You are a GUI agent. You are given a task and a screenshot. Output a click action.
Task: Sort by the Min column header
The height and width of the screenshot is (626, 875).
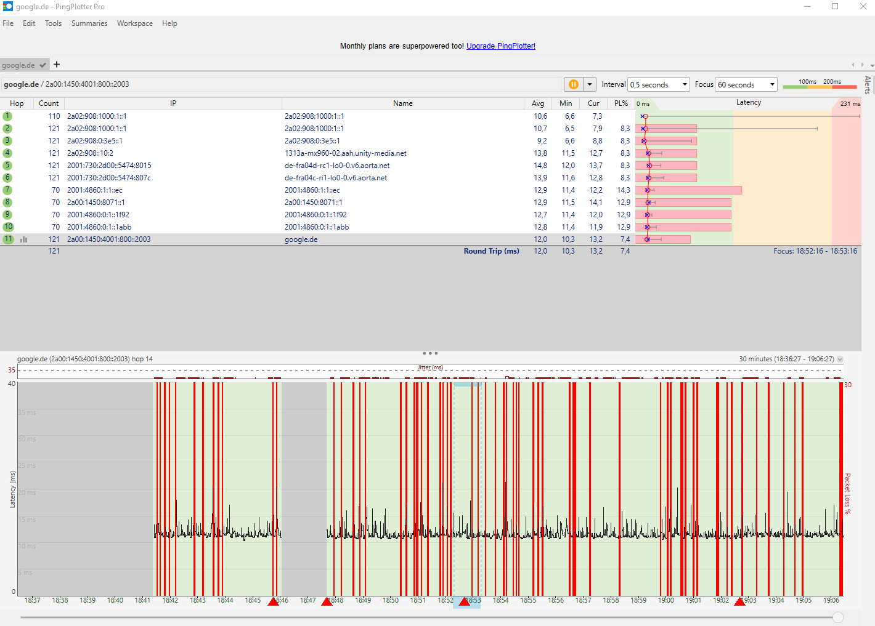[566, 103]
